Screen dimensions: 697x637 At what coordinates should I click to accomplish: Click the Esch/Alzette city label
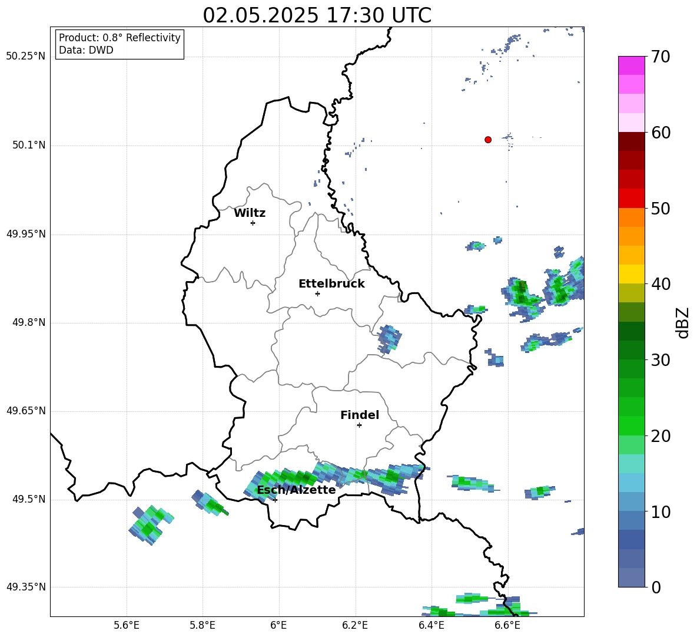(296, 490)
